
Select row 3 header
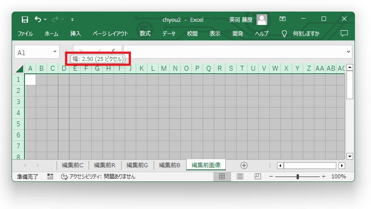point(18,101)
